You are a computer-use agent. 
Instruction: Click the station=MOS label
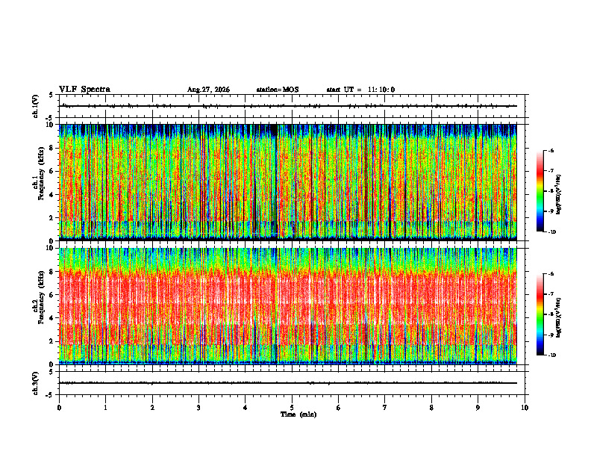click(x=278, y=90)
